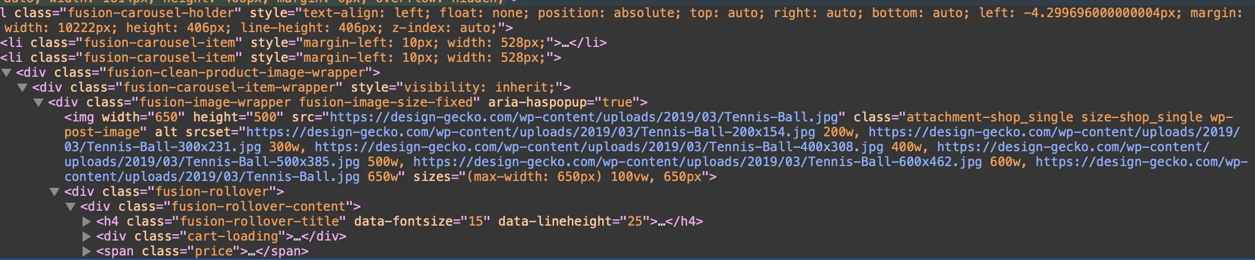Select the first collapsed fusion-carousel-item li

pos(304,43)
